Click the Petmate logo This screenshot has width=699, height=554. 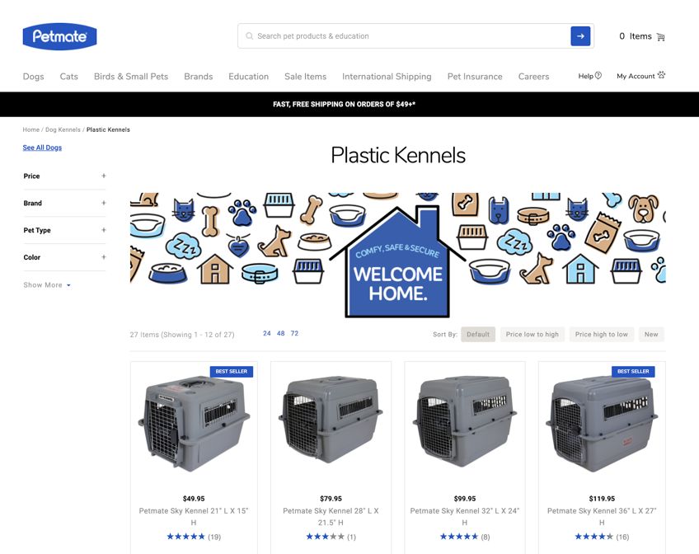coord(59,36)
